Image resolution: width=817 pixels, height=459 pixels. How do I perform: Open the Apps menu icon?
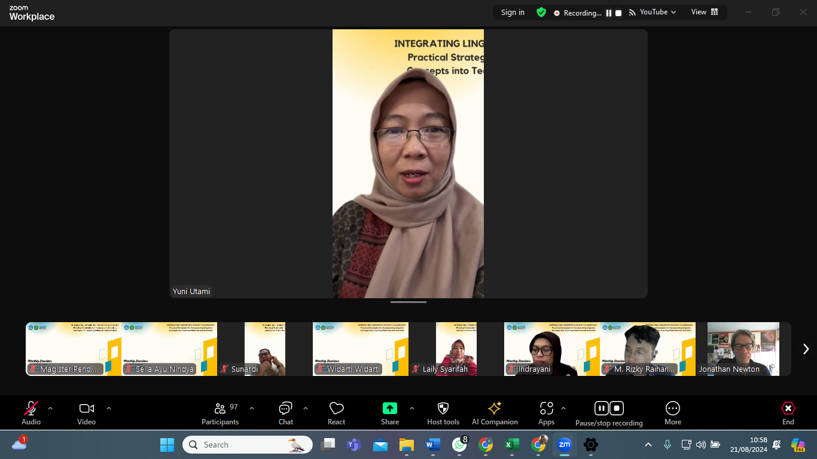coord(546,408)
